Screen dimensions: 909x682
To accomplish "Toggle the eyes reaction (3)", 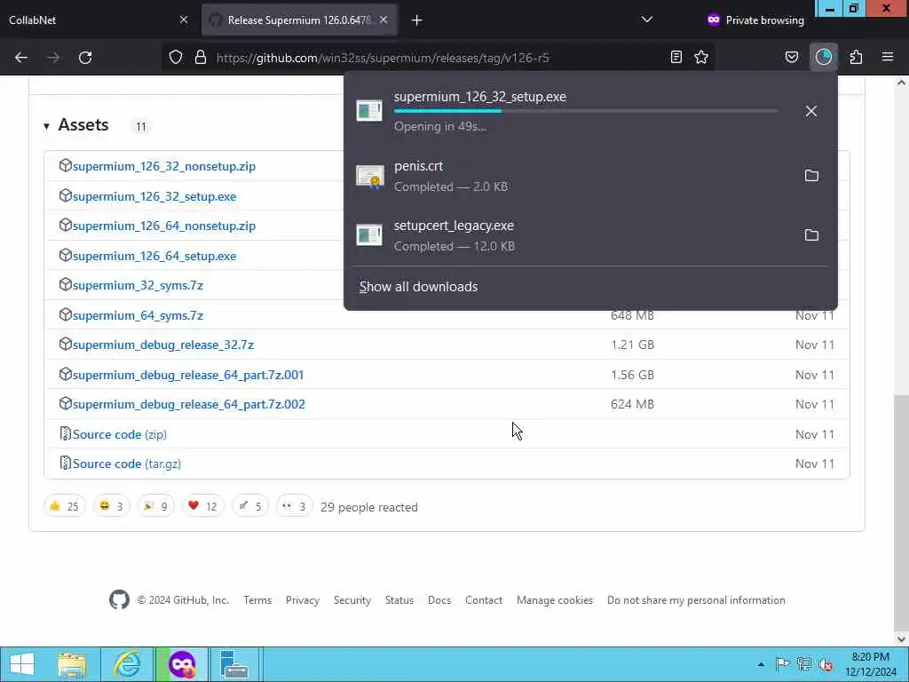I will pos(294,506).
